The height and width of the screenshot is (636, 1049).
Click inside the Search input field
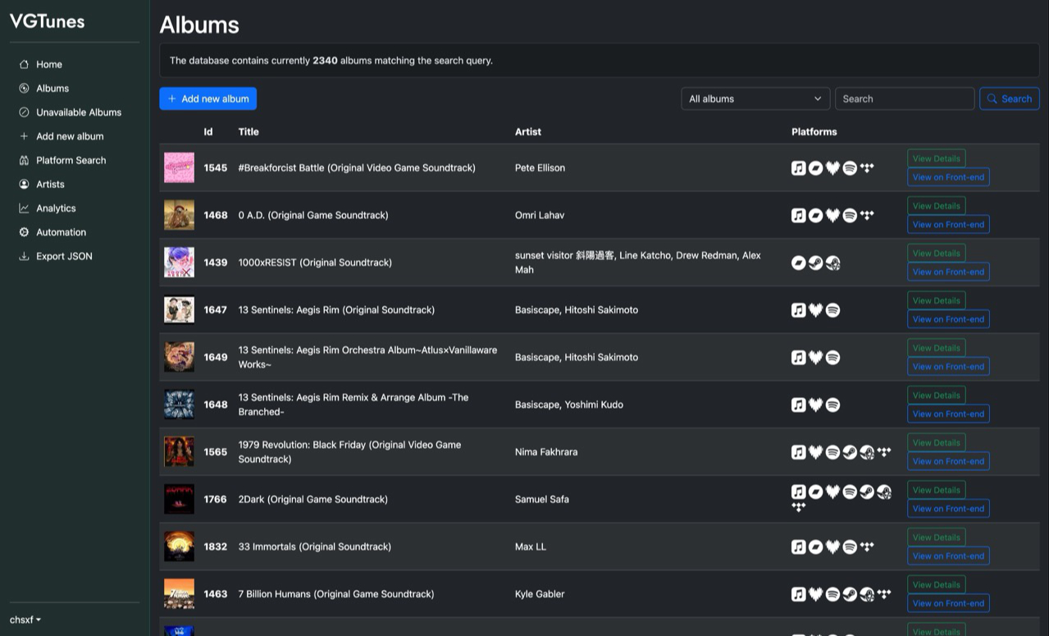[x=904, y=98]
